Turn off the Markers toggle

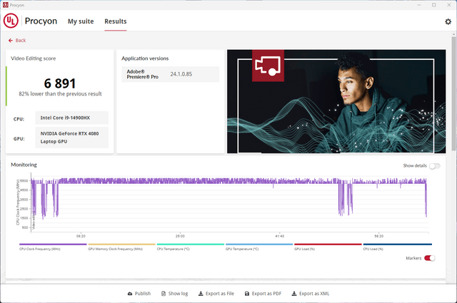429,258
